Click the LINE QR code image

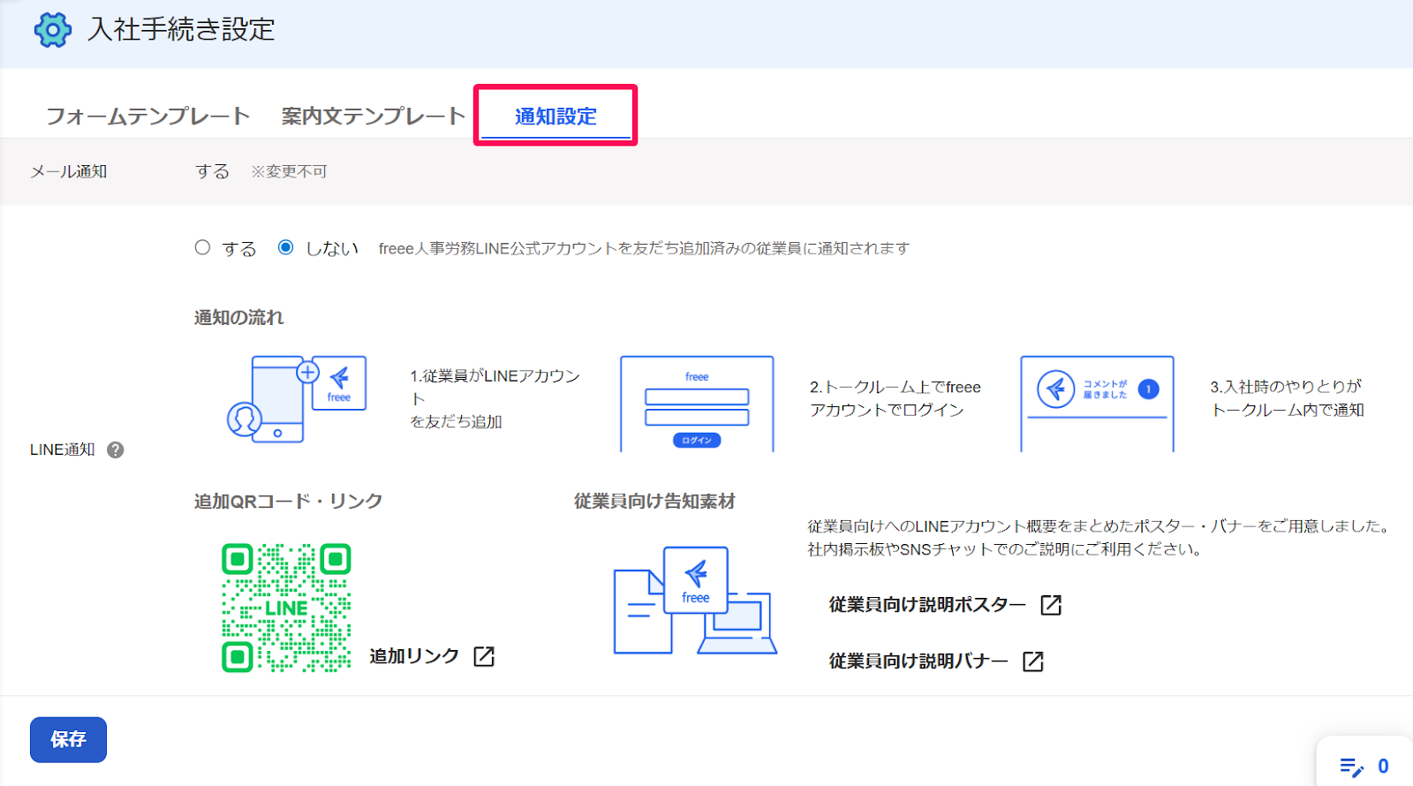click(286, 608)
